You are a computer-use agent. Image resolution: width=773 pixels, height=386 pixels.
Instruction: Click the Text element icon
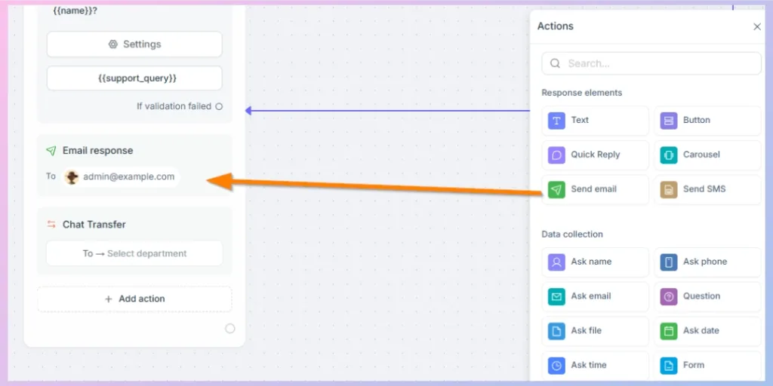coord(556,121)
